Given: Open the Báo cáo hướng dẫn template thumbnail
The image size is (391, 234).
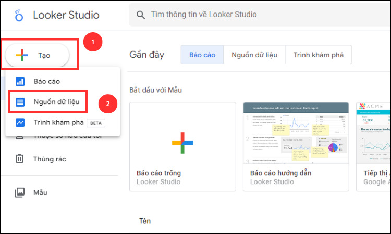Looking at the screenshot, I should coord(296,133).
